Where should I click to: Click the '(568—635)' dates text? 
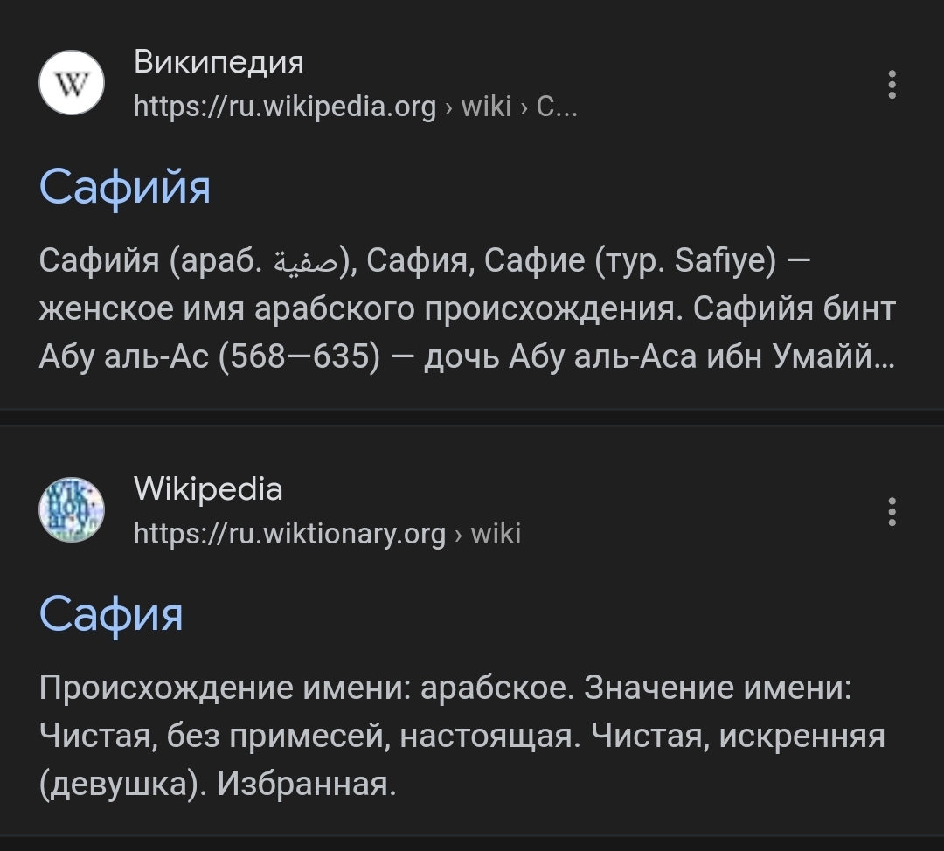pos(300,356)
